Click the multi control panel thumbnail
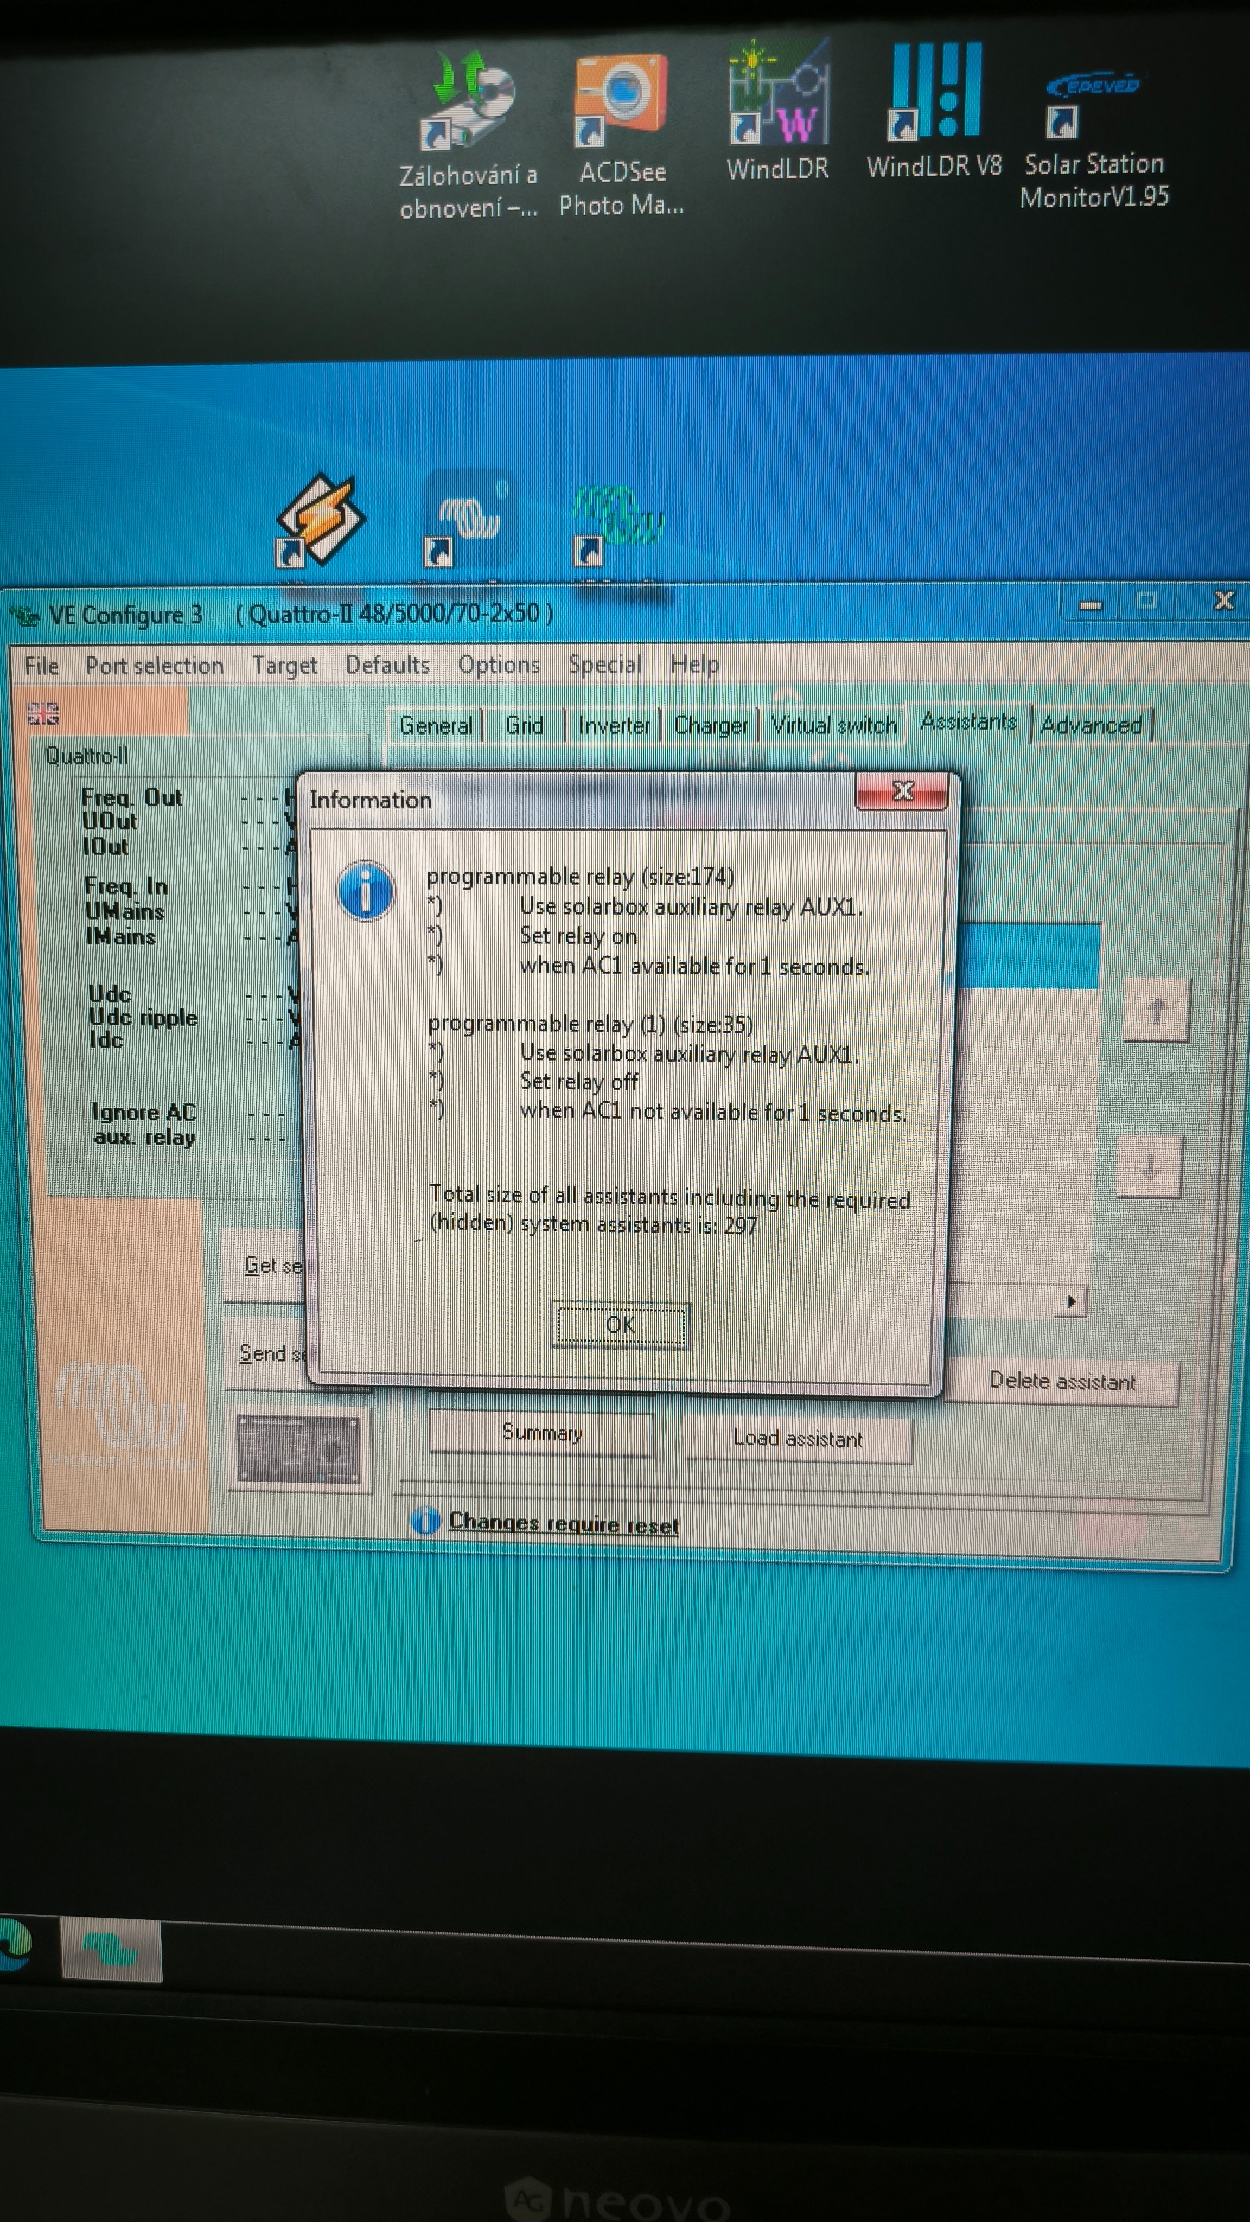This screenshot has width=1250, height=2222. (x=298, y=1450)
